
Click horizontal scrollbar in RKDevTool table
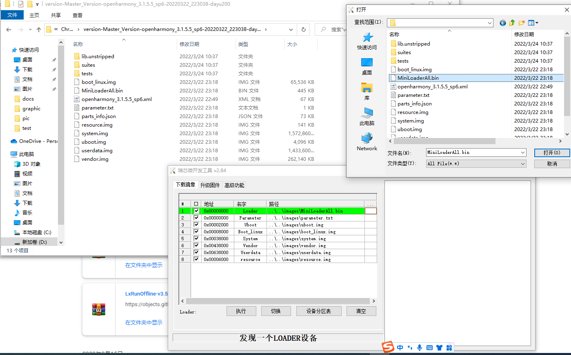pos(278,301)
